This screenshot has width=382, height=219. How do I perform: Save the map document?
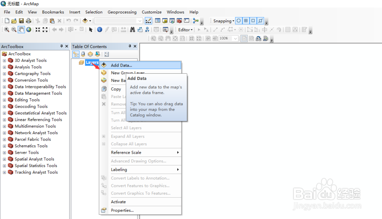point(21,21)
